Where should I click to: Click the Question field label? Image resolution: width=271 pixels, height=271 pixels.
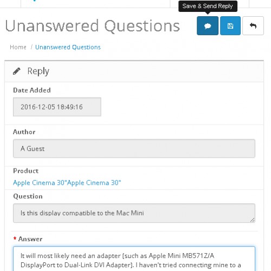pyautogui.click(x=28, y=196)
